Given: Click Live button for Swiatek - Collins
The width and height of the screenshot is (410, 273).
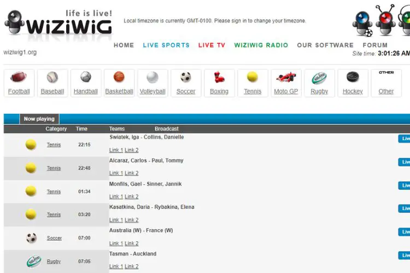Looking at the screenshot, I should point(404,138).
